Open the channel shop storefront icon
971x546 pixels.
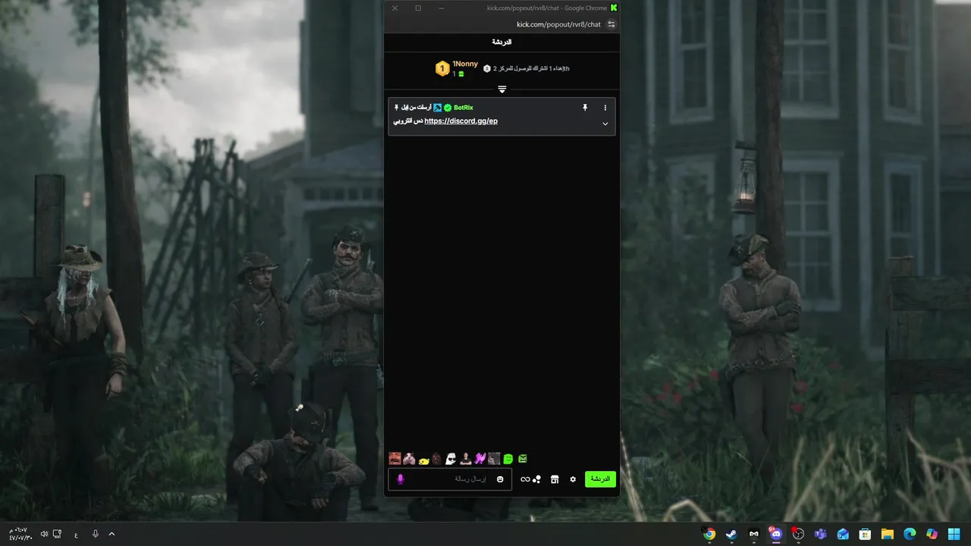tap(555, 479)
